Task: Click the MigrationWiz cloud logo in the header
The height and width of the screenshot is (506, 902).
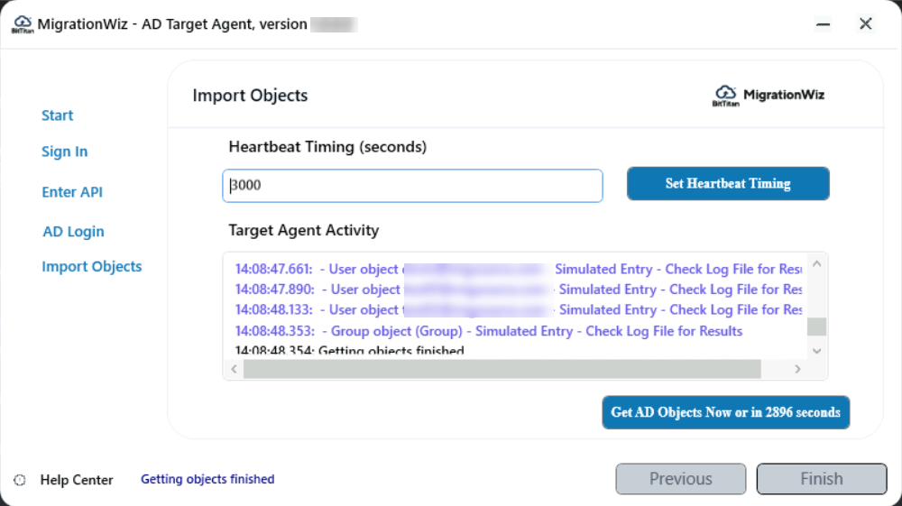Action: point(725,95)
